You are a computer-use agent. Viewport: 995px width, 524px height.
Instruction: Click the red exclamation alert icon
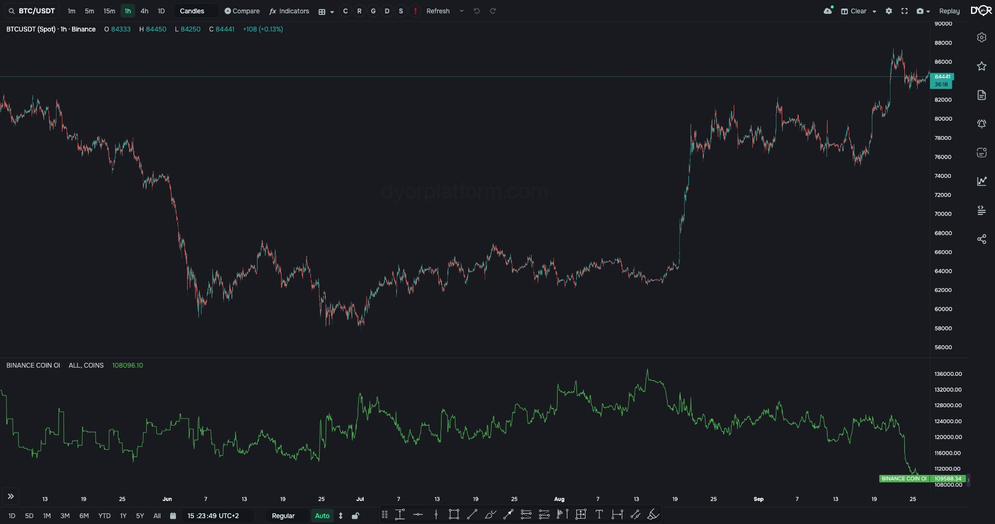pos(415,11)
